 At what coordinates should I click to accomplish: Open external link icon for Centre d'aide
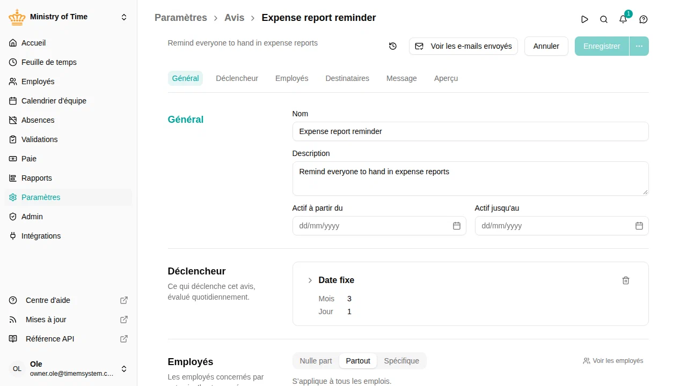click(x=124, y=300)
